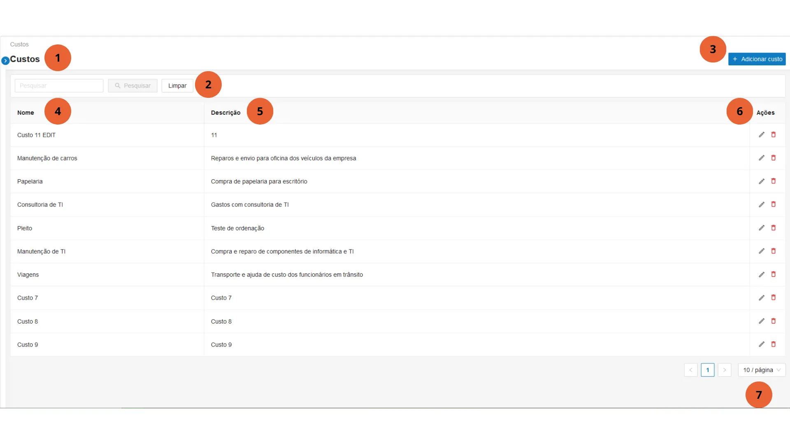The width and height of the screenshot is (790, 444).
Task: Click 'Reparos e envio para oficina' description
Action: pyautogui.click(x=283, y=158)
